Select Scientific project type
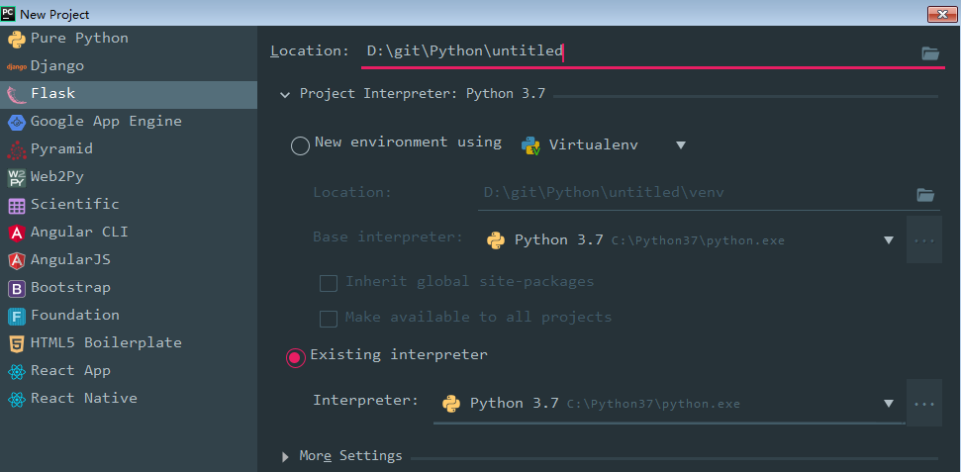The width and height of the screenshot is (961, 472). 74,205
